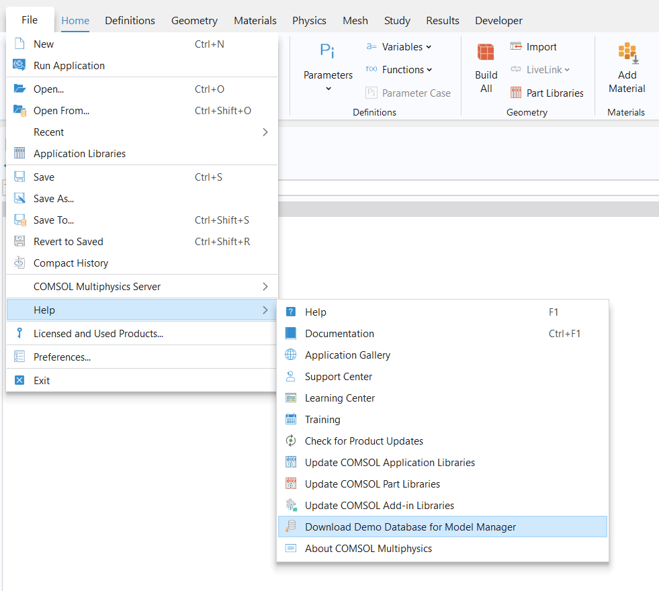
Task: Click the Application Gallery globe icon
Action: 290,355
